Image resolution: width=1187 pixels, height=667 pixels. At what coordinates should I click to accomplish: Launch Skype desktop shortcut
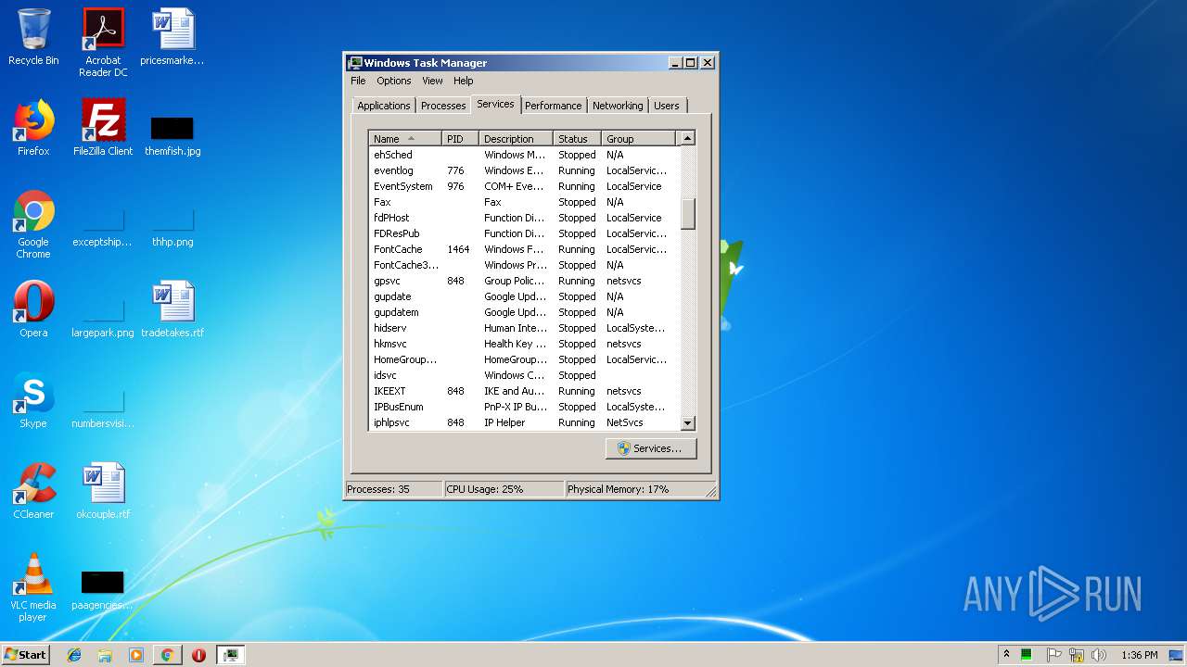(33, 400)
